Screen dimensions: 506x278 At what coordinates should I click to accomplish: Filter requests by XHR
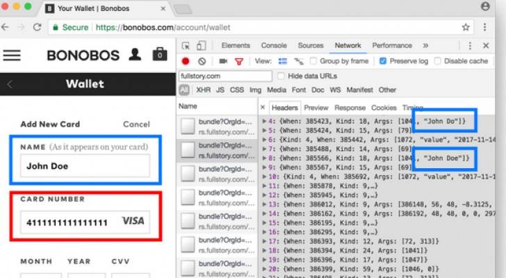pos(203,90)
